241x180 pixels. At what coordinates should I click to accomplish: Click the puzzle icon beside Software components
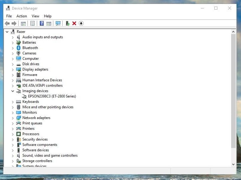tap(19, 145)
